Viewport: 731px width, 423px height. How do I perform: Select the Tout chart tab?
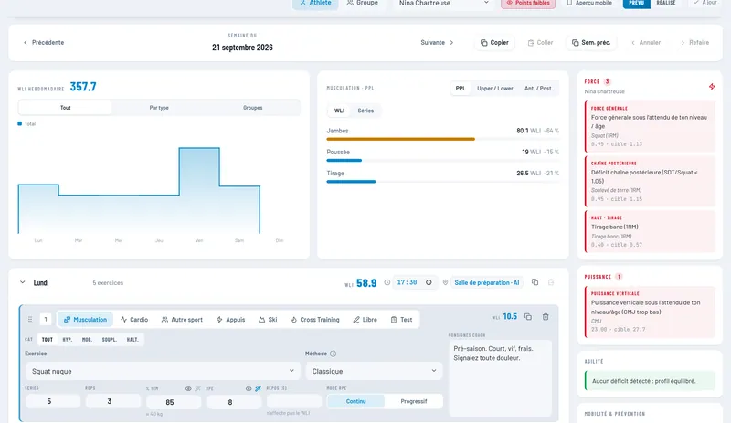click(x=65, y=108)
